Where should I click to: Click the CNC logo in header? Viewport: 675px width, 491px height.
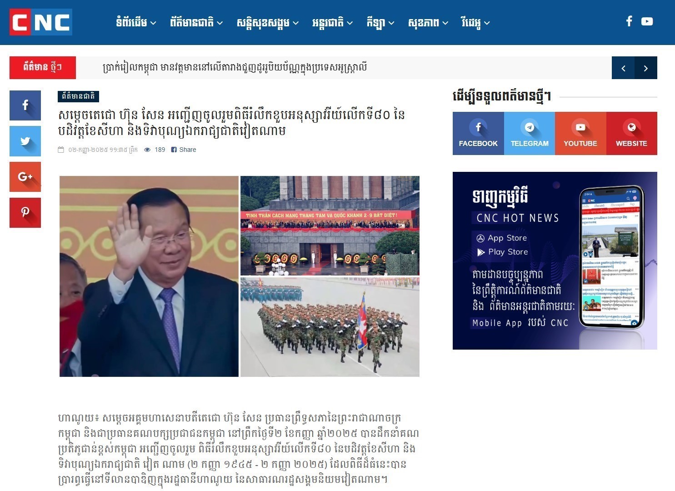point(41,22)
